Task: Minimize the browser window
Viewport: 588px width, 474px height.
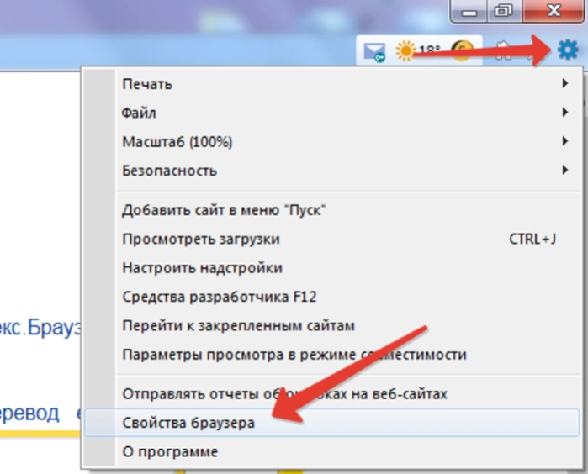Action: pyautogui.click(x=469, y=11)
